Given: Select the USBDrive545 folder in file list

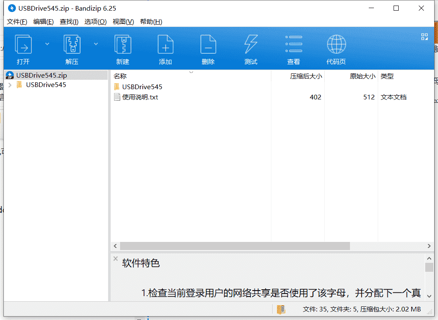Looking at the screenshot, I should [x=142, y=87].
